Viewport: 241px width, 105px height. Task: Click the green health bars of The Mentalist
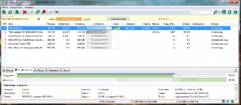116,28
